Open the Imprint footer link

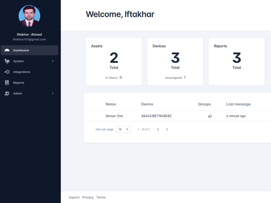pyautogui.click(x=74, y=197)
